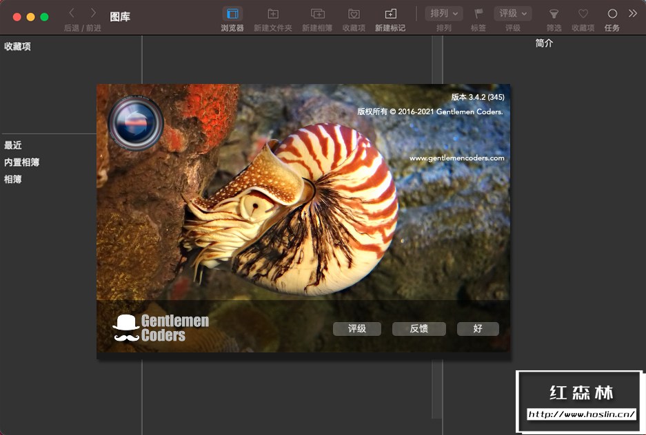Click the 标签 flag icon
The height and width of the screenshot is (435, 646).
[478, 14]
